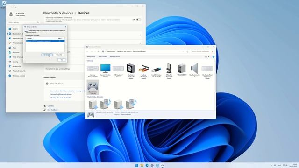Open Sharing files over Bluetooth link

tap(61, 98)
